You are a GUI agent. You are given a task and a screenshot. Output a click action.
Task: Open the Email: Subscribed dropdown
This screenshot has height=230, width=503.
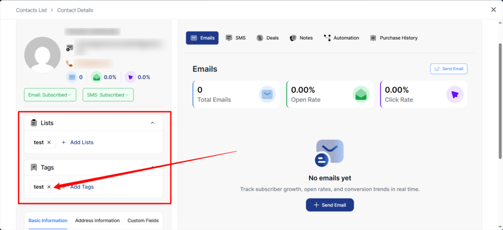click(50, 95)
